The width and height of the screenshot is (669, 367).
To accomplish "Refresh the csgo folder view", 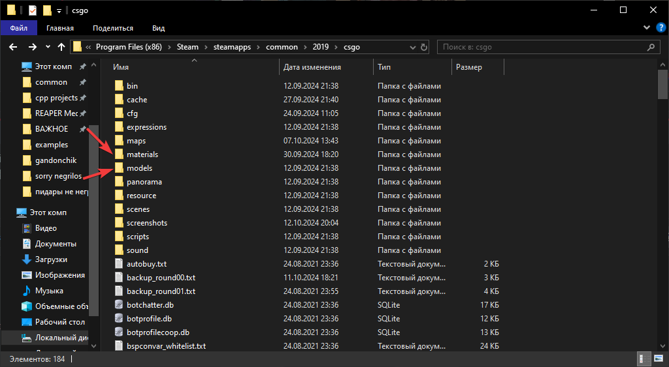I will (424, 47).
